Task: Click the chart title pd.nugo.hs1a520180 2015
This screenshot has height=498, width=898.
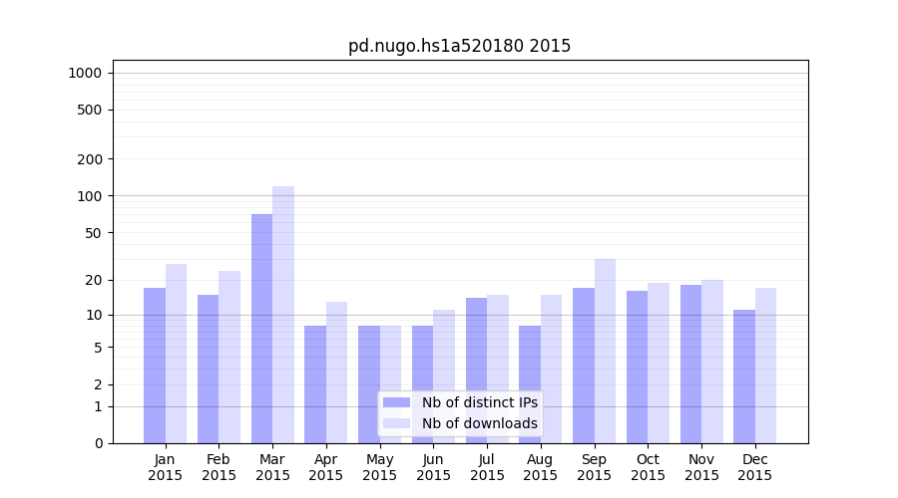Action: [x=459, y=46]
